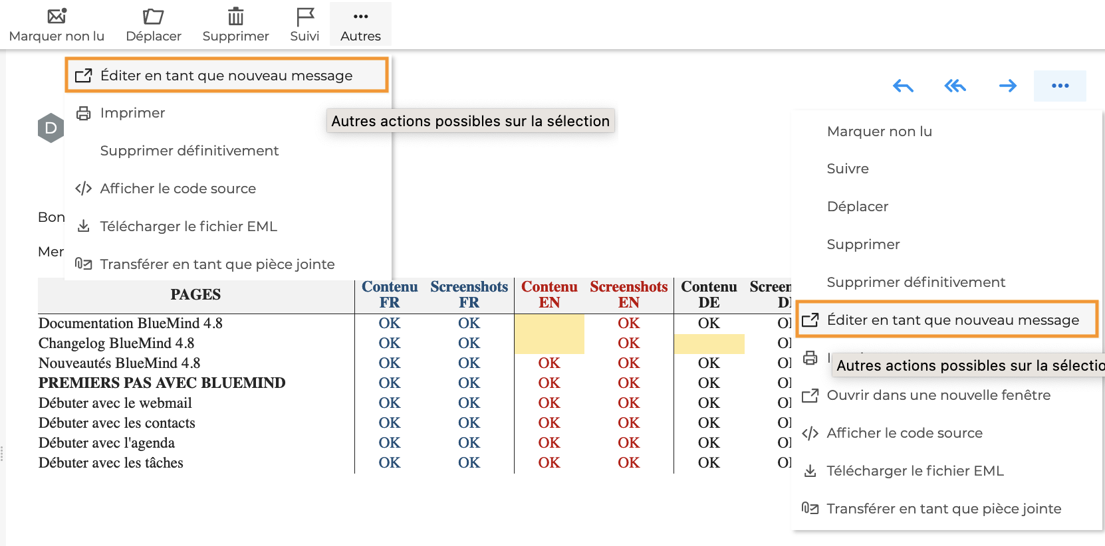Click the Supprimer trash icon
This screenshot has height=546, width=1105.
[235, 16]
